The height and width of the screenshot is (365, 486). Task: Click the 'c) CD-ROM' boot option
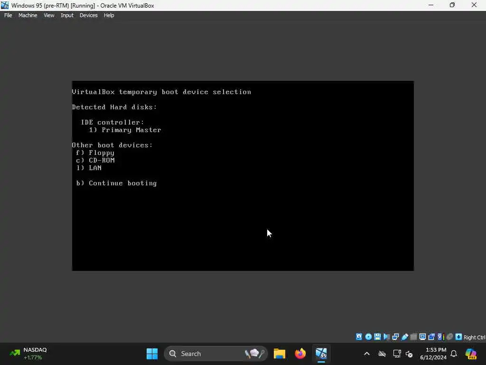tap(95, 160)
